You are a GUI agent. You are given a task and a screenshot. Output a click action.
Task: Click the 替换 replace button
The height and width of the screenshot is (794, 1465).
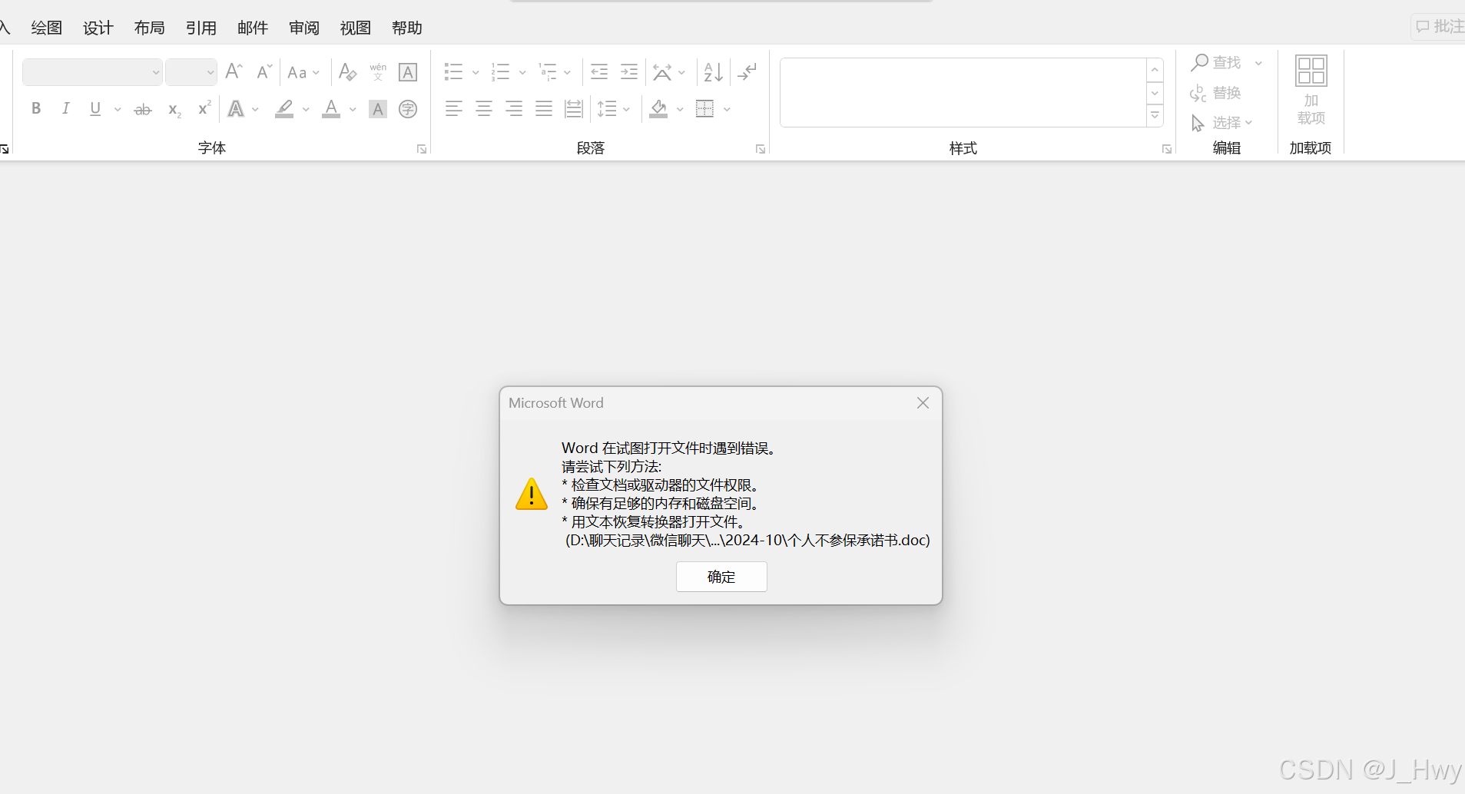pos(1216,93)
